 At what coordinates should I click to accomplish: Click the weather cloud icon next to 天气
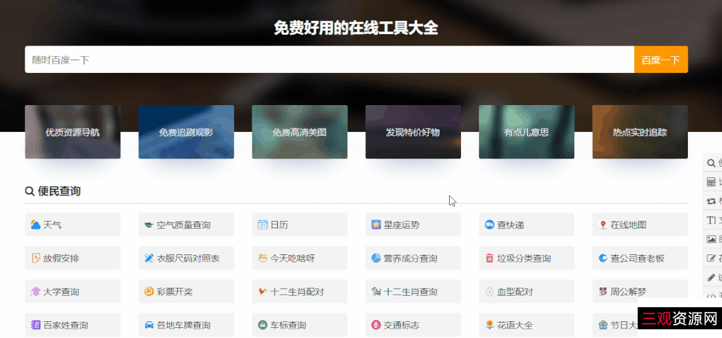(35, 225)
